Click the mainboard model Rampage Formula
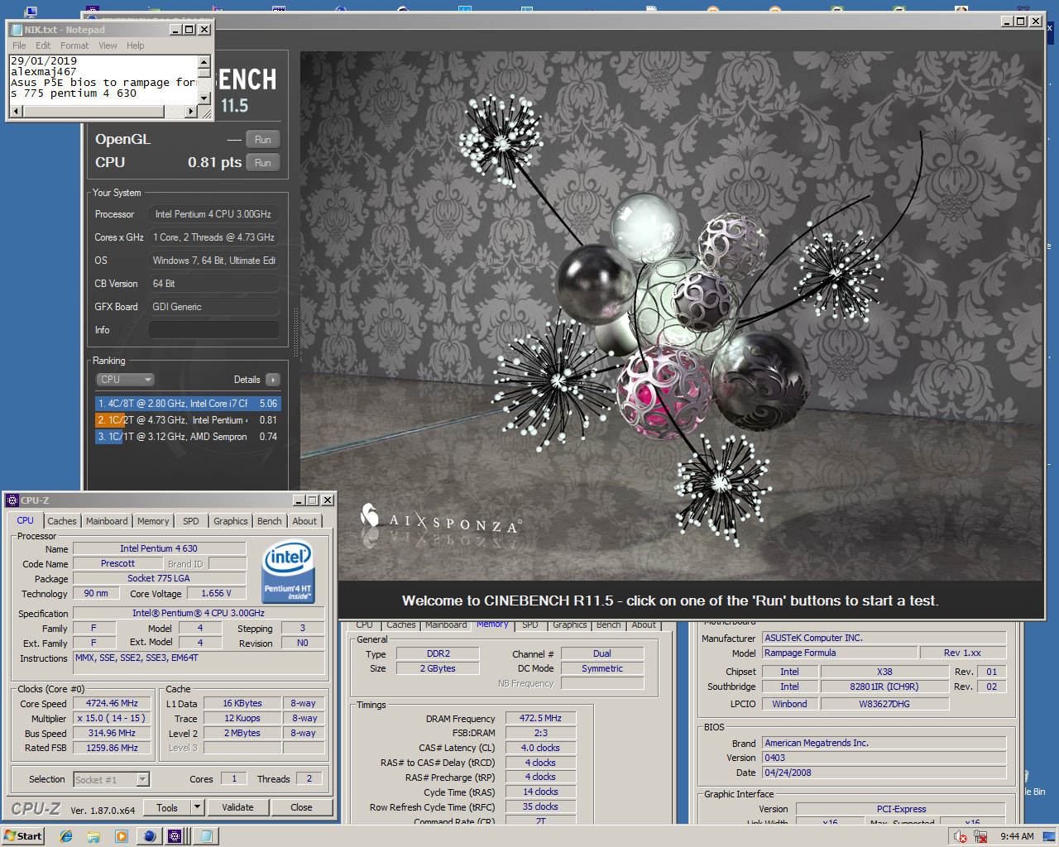The width and height of the screenshot is (1059, 847). pos(839,653)
